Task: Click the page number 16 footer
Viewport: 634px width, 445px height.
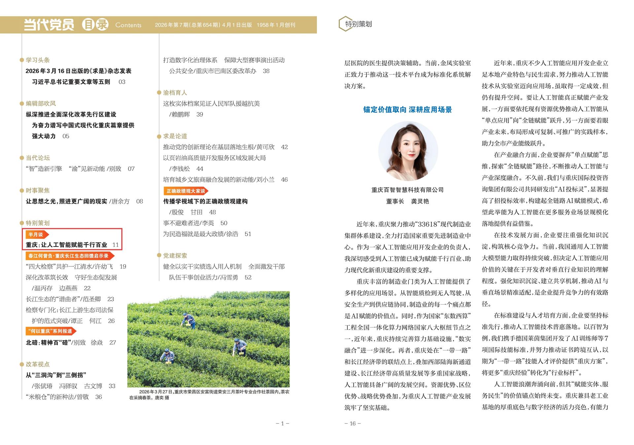Action: pos(352,424)
